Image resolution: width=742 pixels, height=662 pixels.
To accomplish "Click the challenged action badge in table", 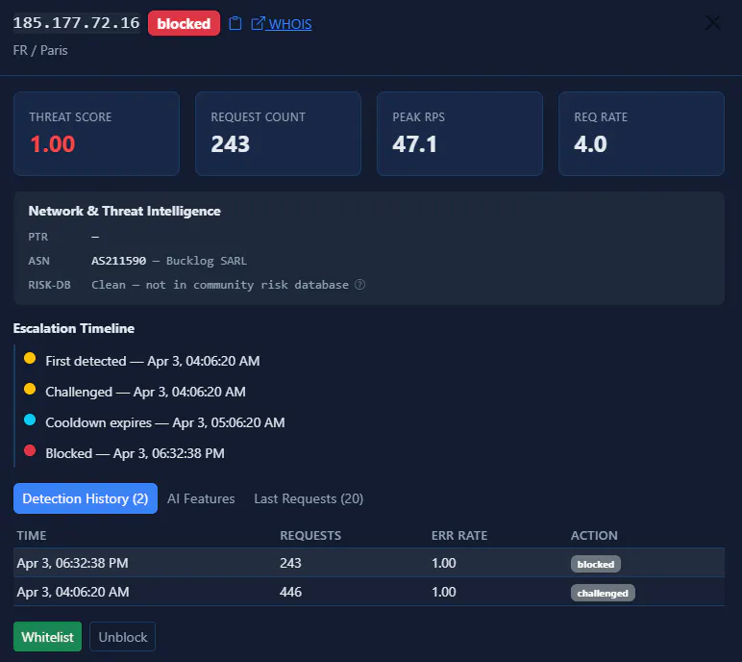I will point(603,593).
